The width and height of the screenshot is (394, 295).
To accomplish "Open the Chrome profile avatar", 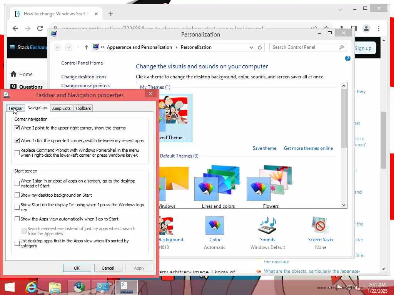I will click(x=366, y=28).
